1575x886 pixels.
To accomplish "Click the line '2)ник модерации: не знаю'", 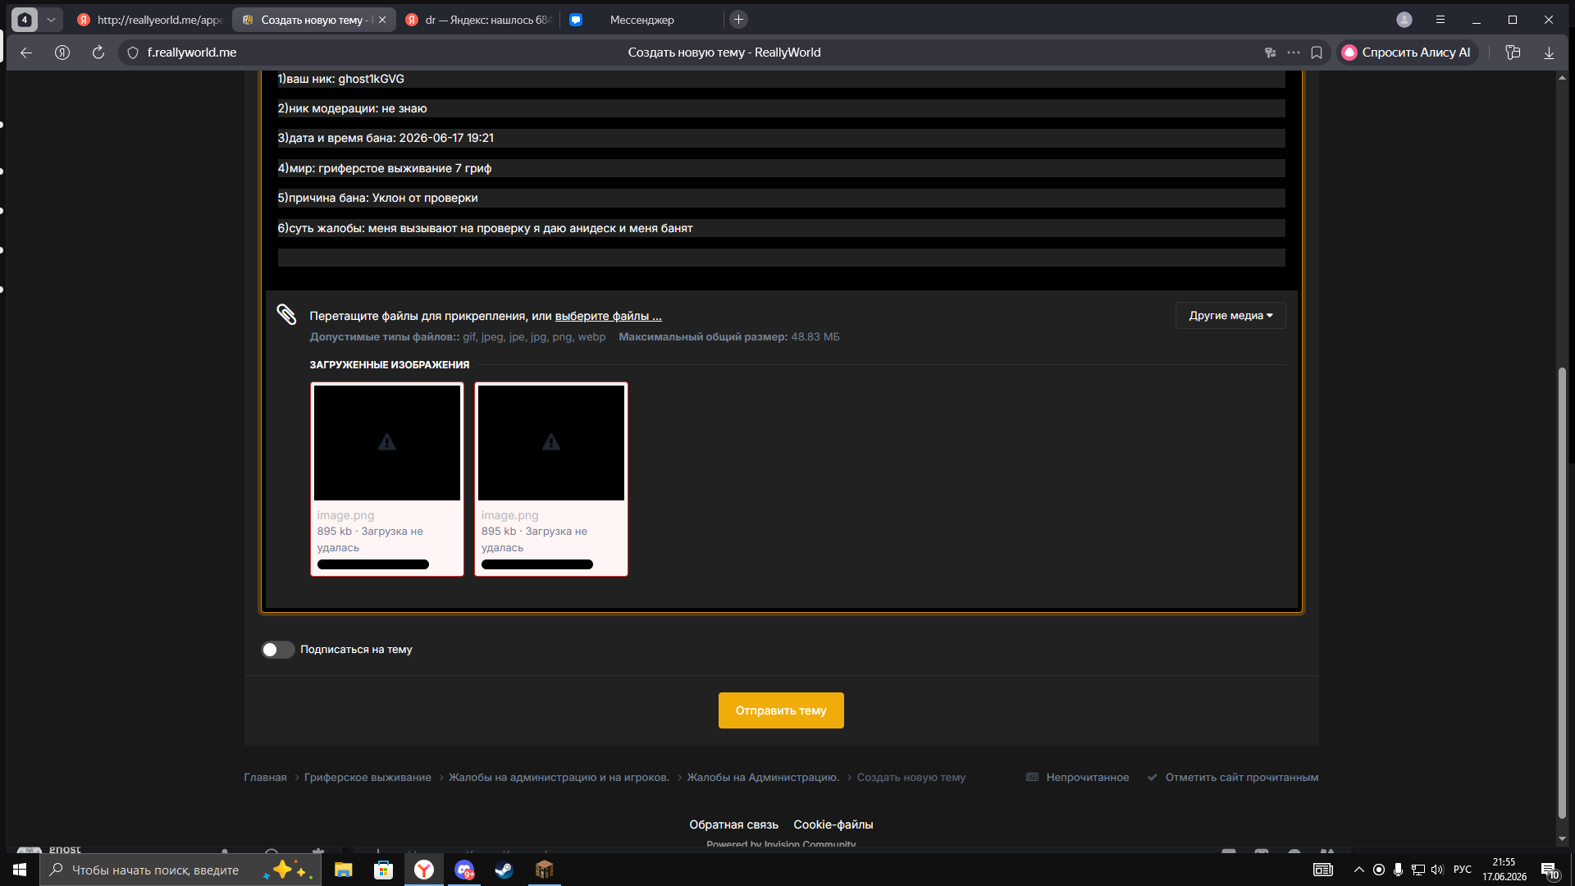I will click(x=781, y=108).
